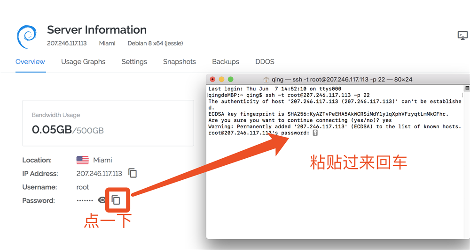Click the 0.05GB bandwidth value

(x=52, y=130)
